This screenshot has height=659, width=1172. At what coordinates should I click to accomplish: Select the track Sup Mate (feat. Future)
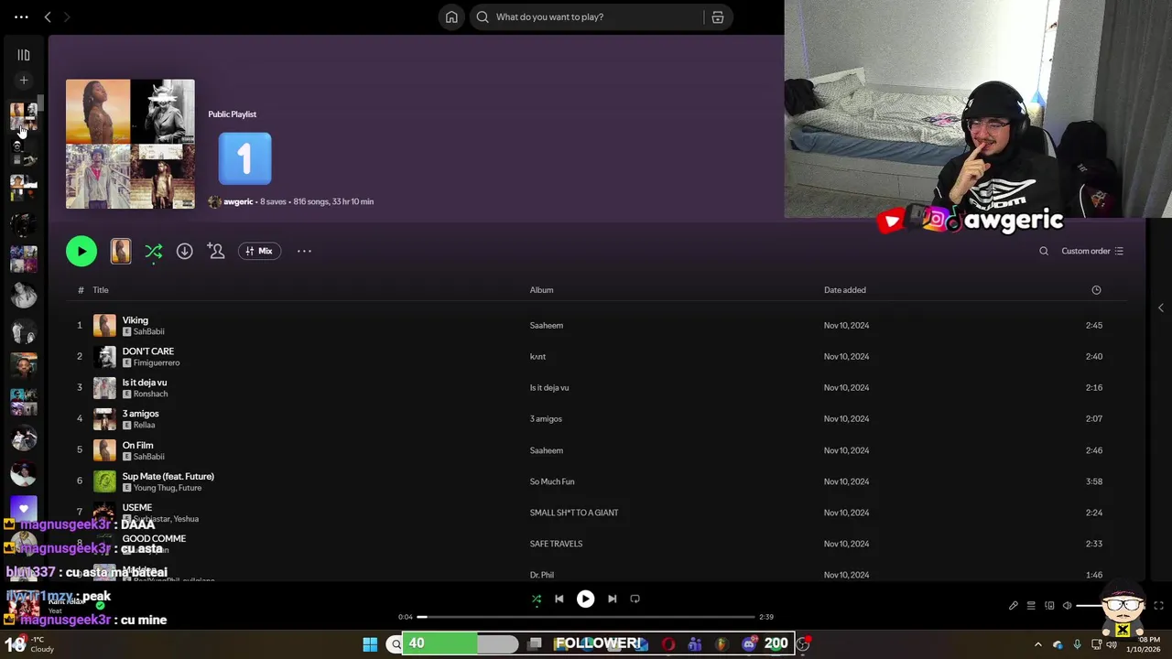(168, 477)
